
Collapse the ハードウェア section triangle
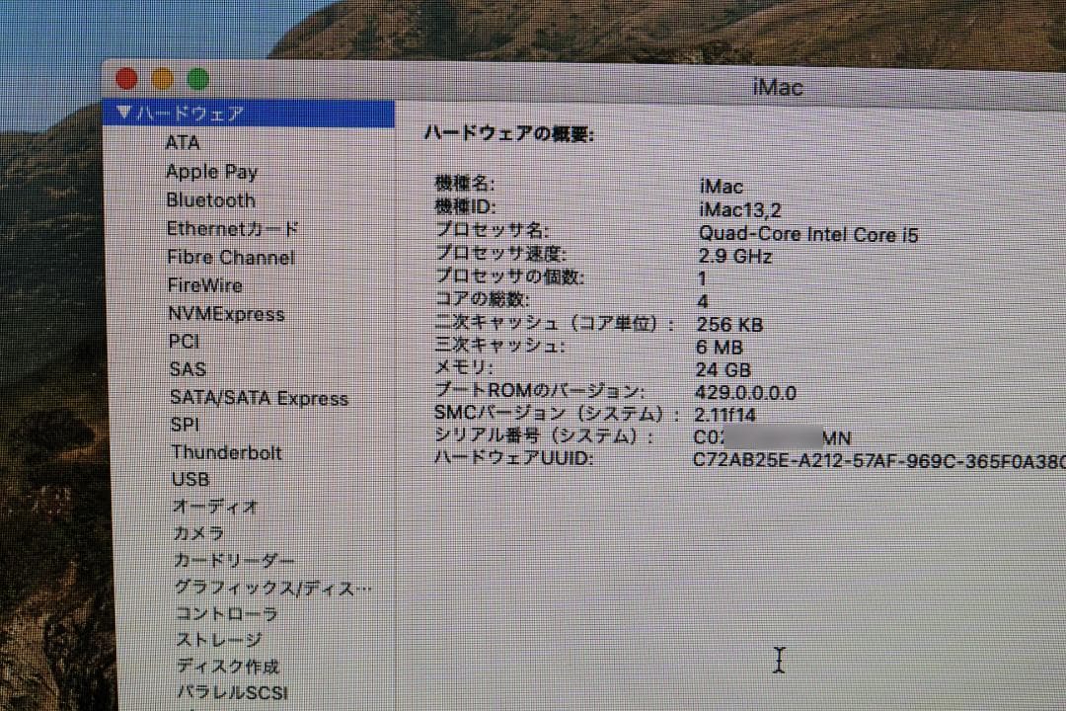(x=123, y=113)
